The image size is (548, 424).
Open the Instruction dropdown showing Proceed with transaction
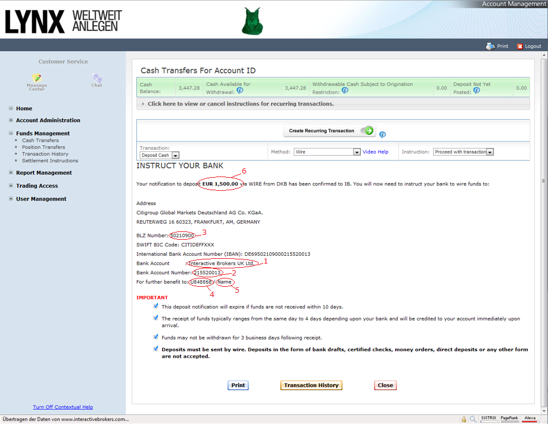pyautogui.click(x=463, y=152)
